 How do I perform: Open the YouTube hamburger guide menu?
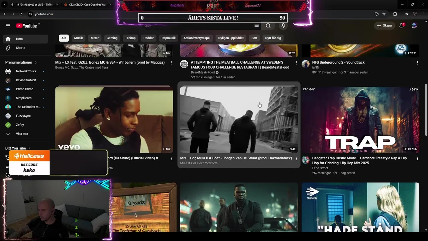tap(8, 26)
